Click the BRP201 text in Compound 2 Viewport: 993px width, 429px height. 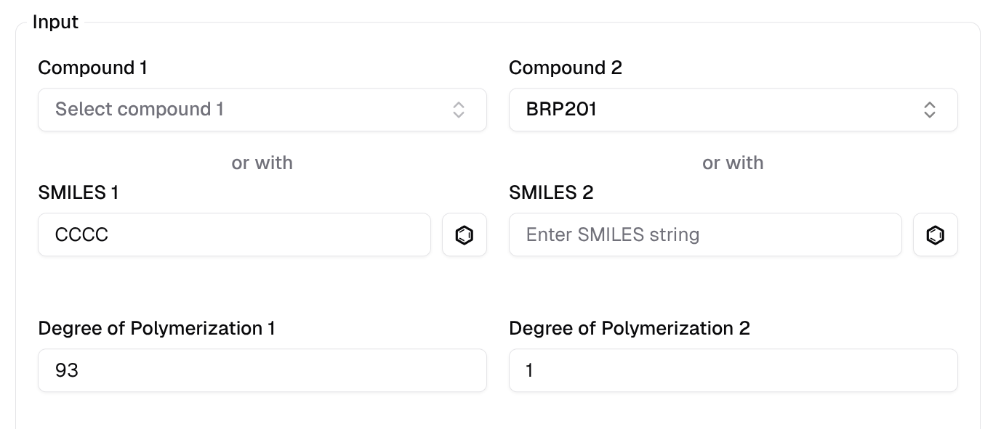(561, 110)
